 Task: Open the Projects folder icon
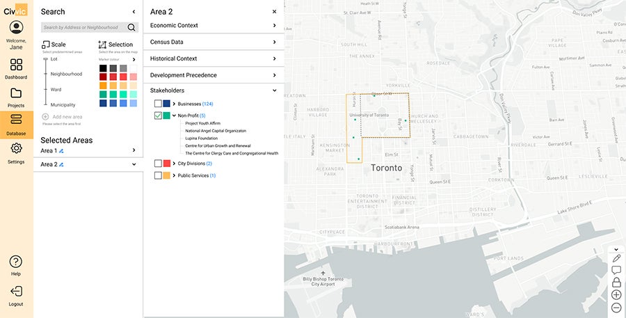point(16,93)
